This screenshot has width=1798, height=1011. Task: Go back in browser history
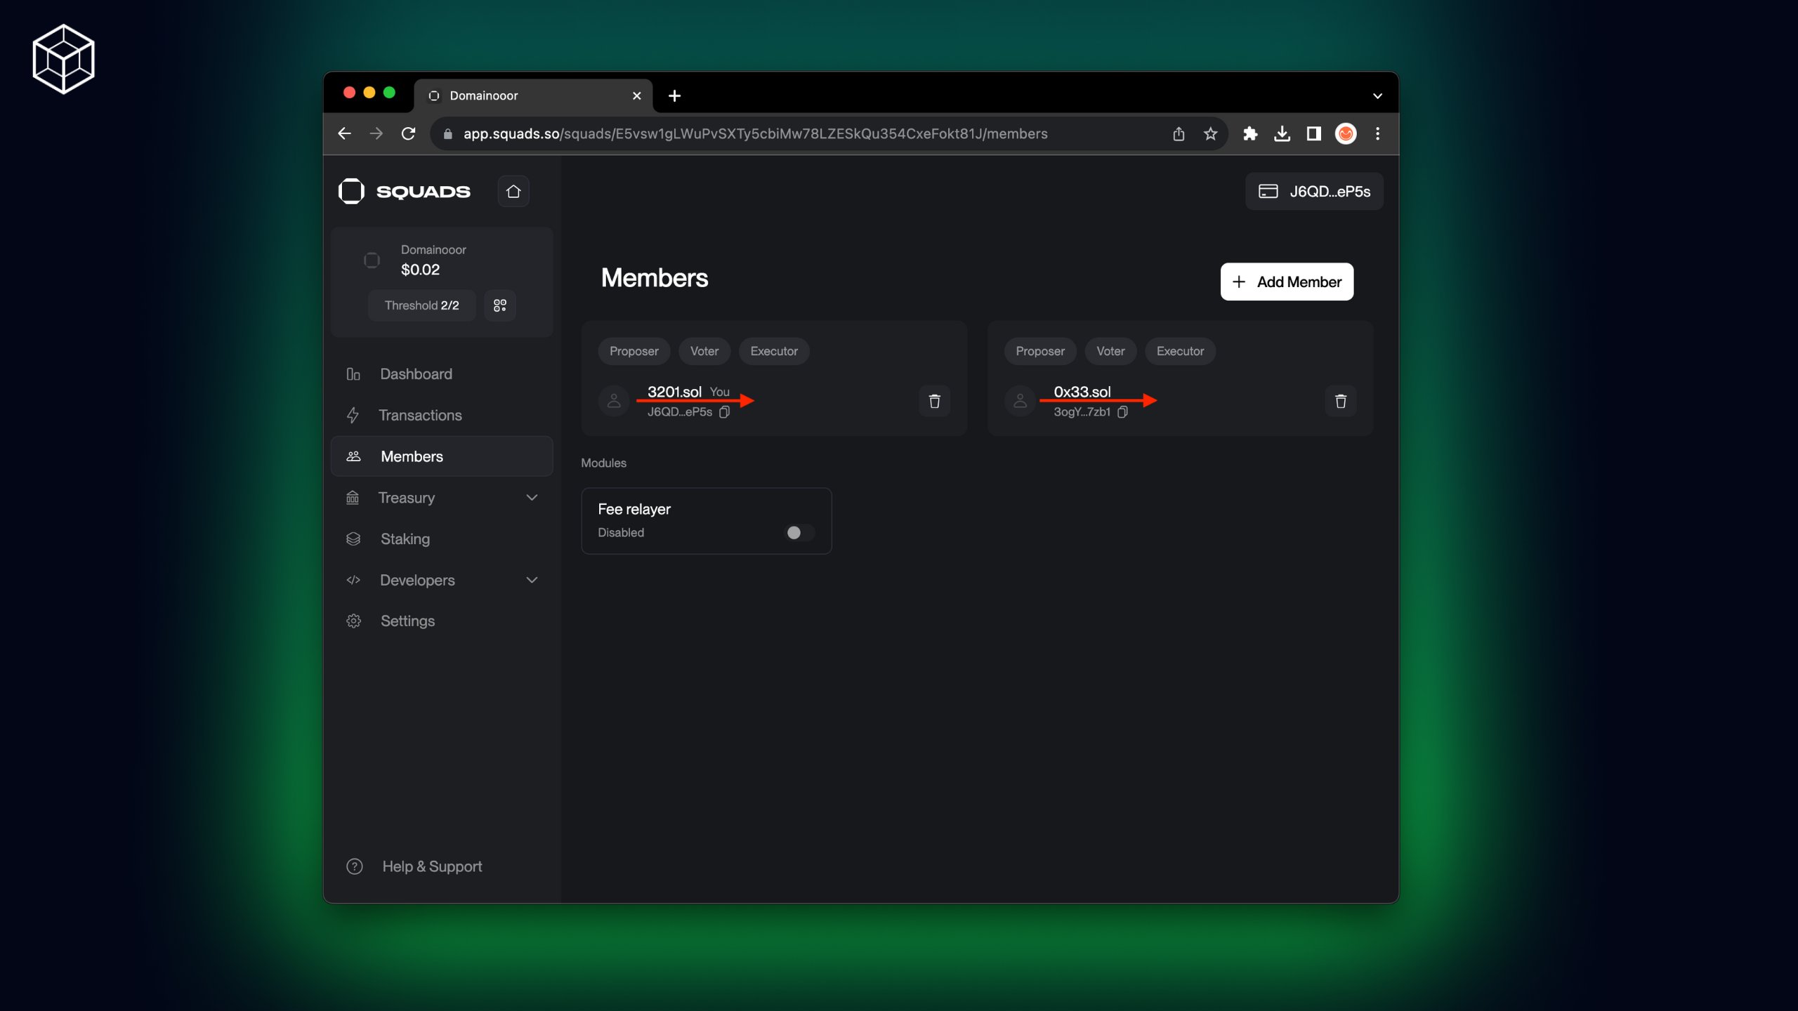pyautogui.click(x=344, y=133)
